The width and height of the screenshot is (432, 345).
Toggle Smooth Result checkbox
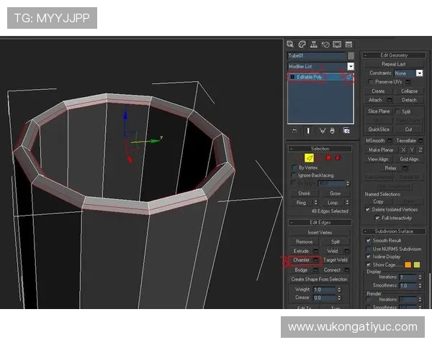[x=368, y=240]
